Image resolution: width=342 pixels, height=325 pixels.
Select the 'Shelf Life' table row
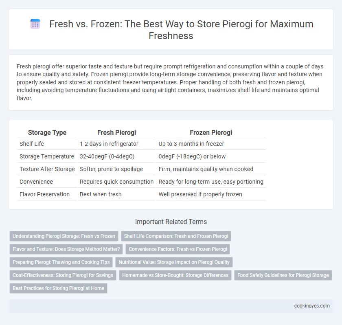[x=141, y=144]
